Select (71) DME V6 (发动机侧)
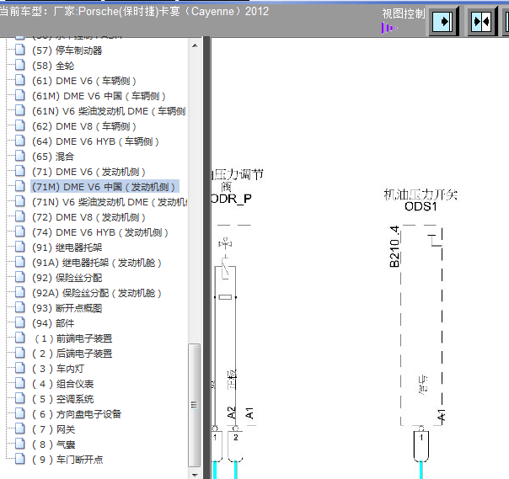Screen dimensions: 509x479 88,172
